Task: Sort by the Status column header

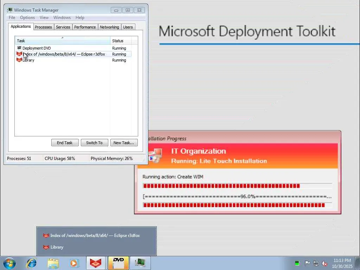Action: (121, 41)
